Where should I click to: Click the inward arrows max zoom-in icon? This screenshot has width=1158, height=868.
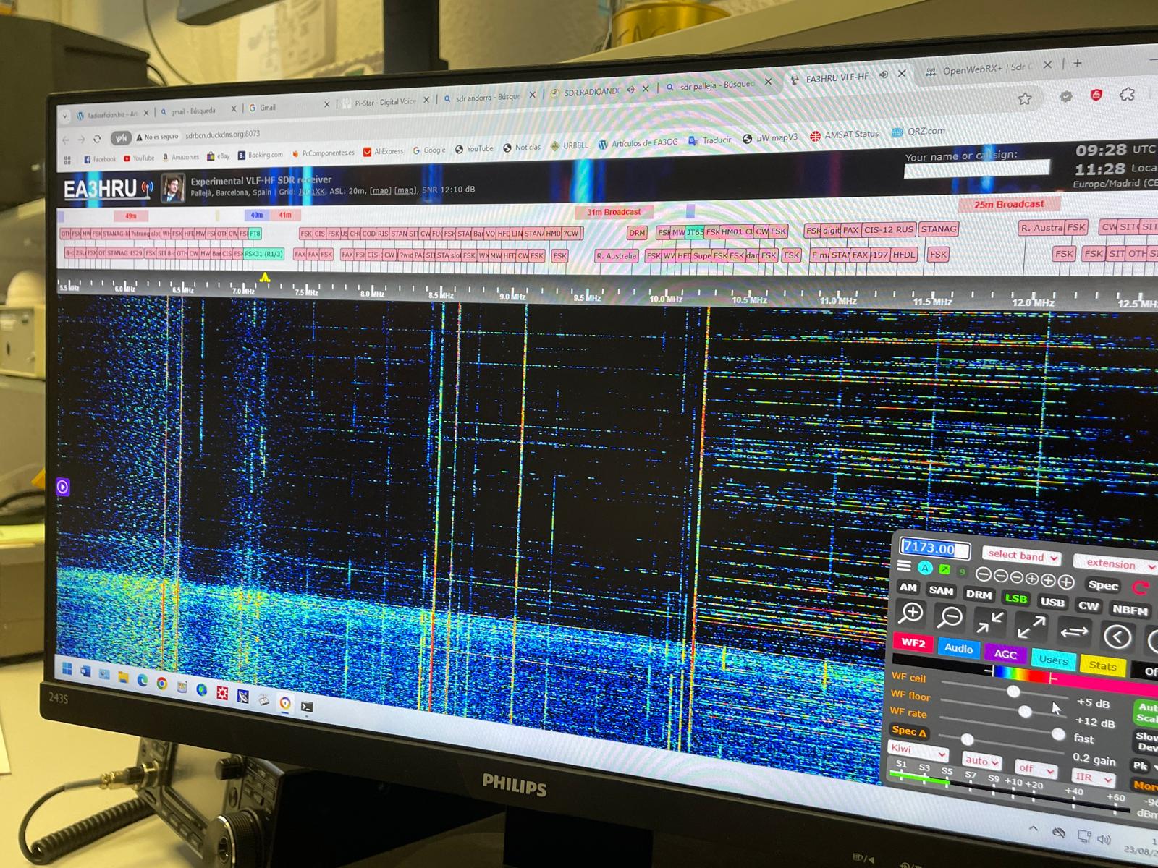(989, 622)
